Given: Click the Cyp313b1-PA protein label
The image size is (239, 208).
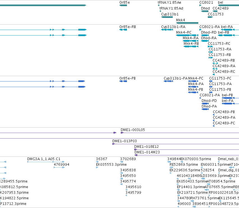Looking at the screenshot, I should [176, 78].
